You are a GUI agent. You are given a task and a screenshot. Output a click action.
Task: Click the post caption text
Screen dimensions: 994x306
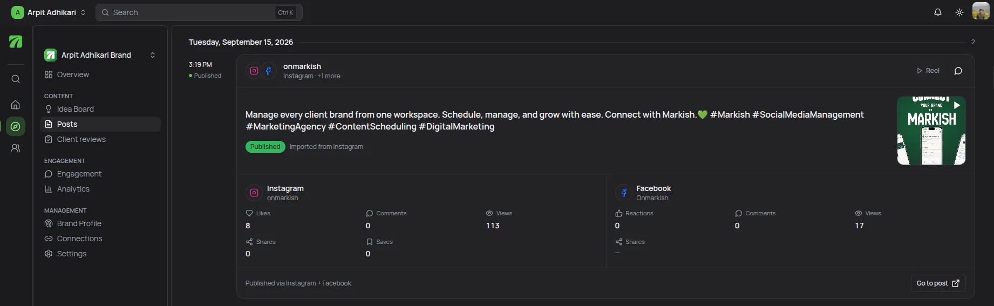(555, 120)
